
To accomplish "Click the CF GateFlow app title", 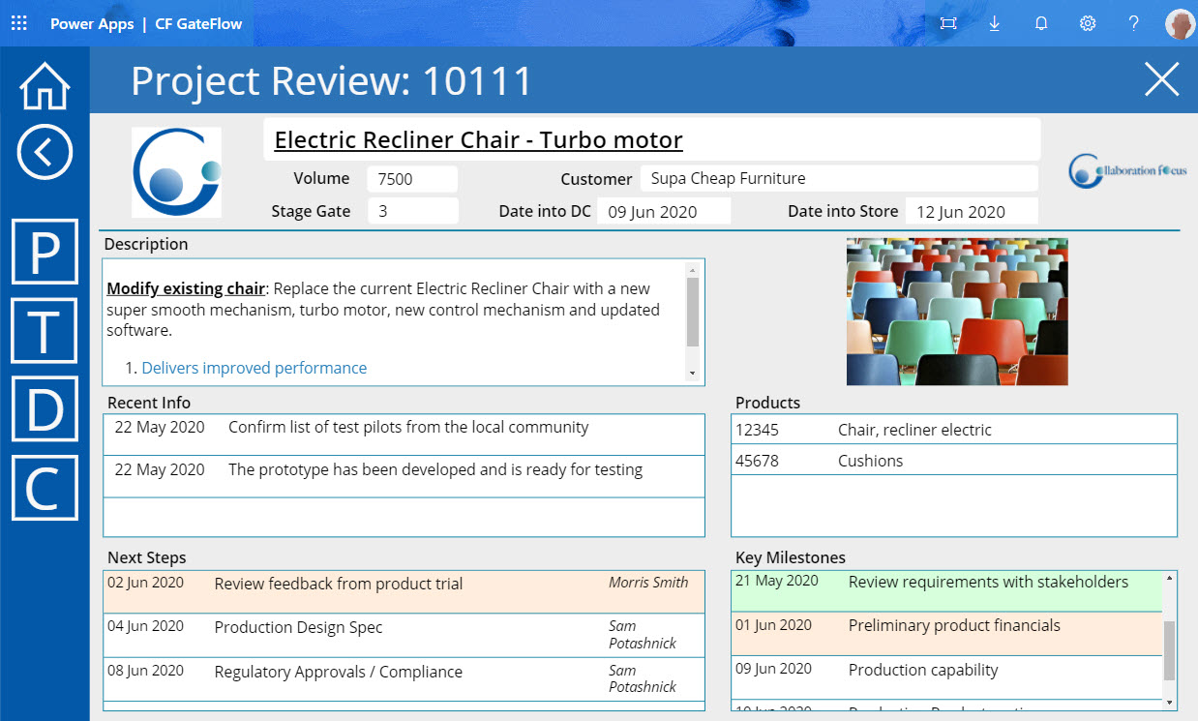I will click(198, 23).
